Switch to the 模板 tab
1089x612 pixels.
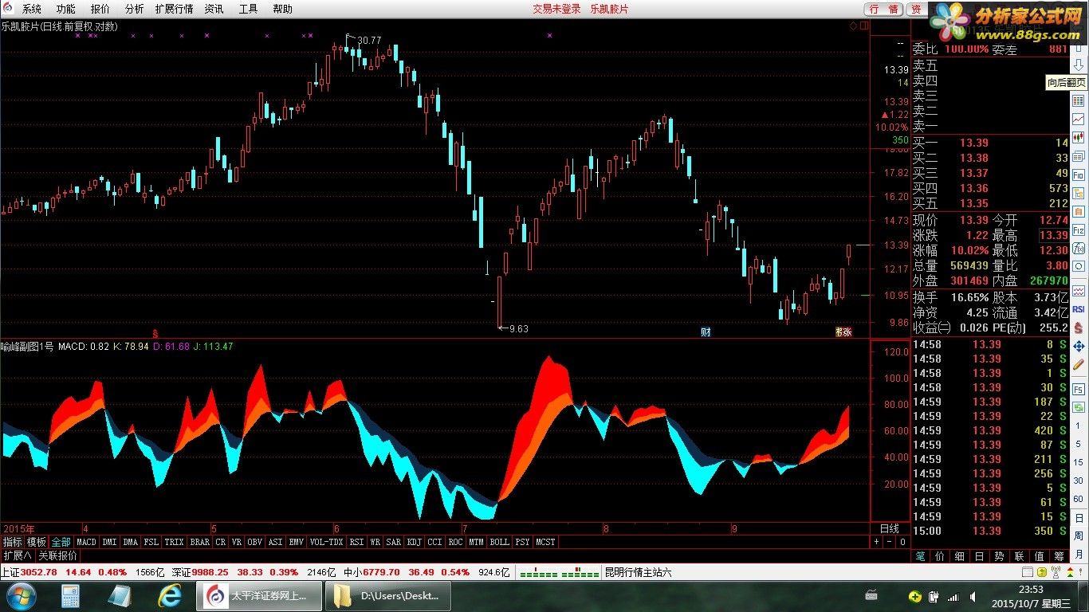coord(37,542)
